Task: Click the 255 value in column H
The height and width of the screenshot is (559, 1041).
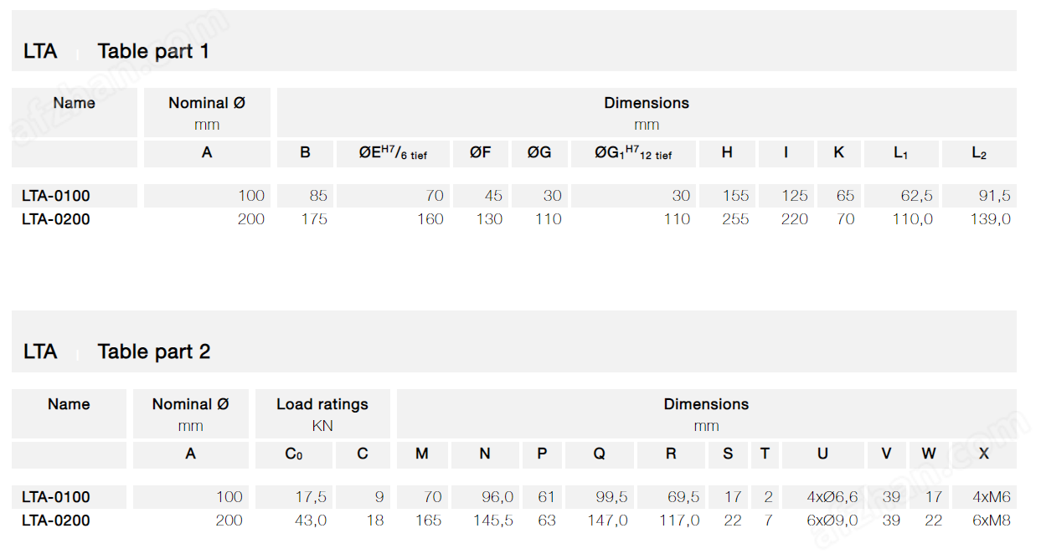Action: pos(736,219)
